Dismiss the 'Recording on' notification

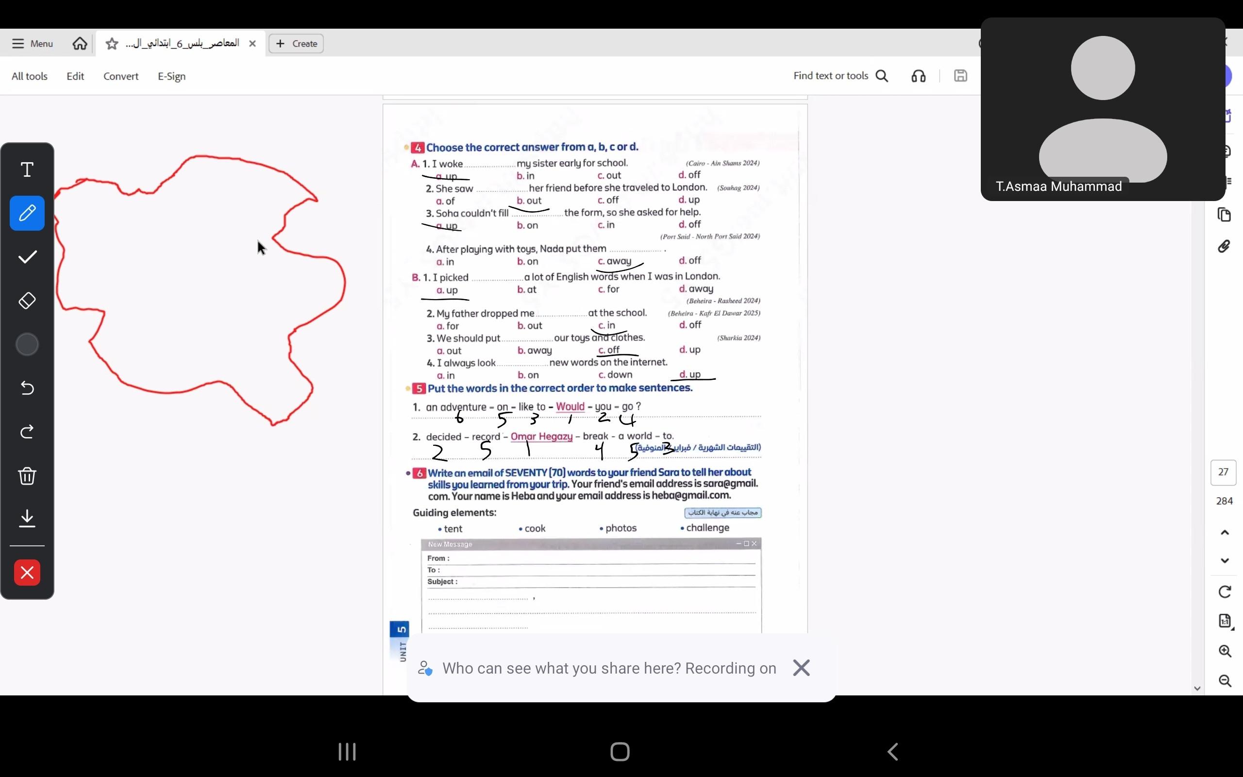point(801,668)
